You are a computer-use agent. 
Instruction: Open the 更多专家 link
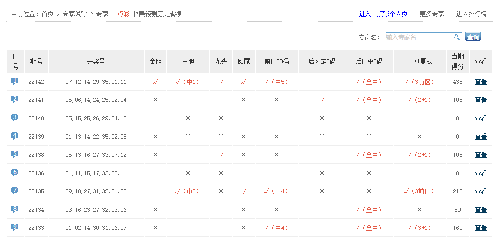432,14
